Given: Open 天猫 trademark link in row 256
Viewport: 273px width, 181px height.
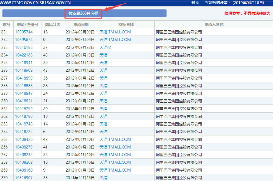Looking at the screenshot, I should (x=103, y=70).
